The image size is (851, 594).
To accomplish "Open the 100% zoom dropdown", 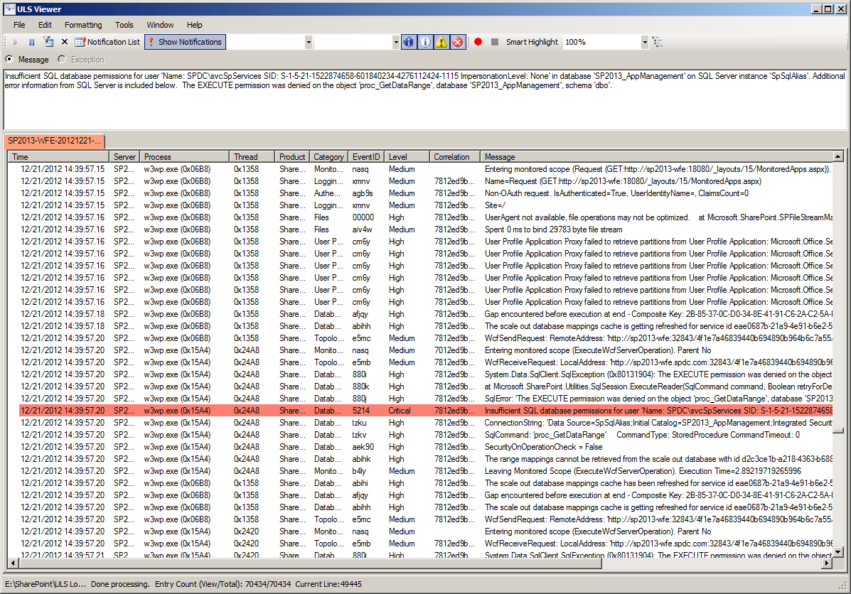I will click(645, 42).
